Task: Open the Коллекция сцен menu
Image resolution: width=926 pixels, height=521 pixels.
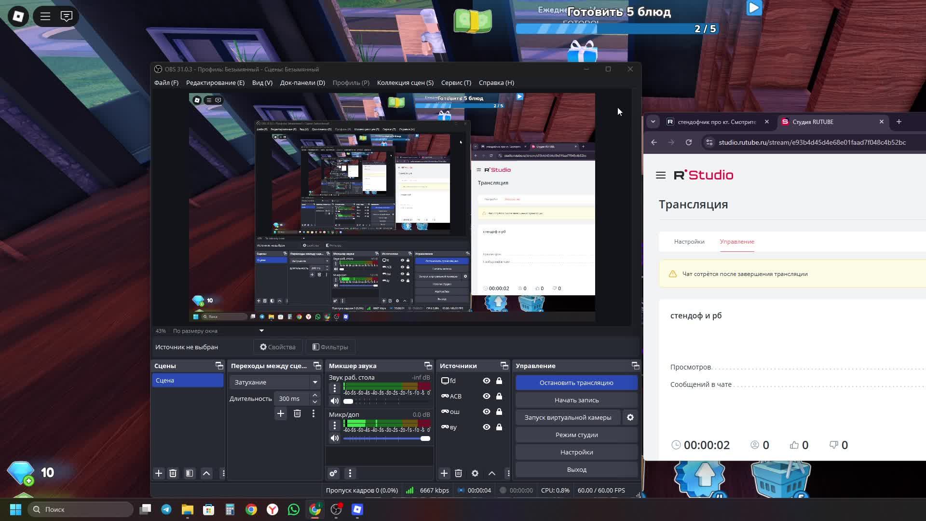Action: 405,82
